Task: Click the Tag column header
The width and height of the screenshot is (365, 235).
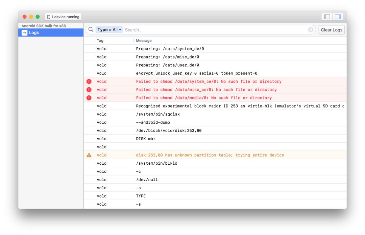Action: click(x=100, y=41)
